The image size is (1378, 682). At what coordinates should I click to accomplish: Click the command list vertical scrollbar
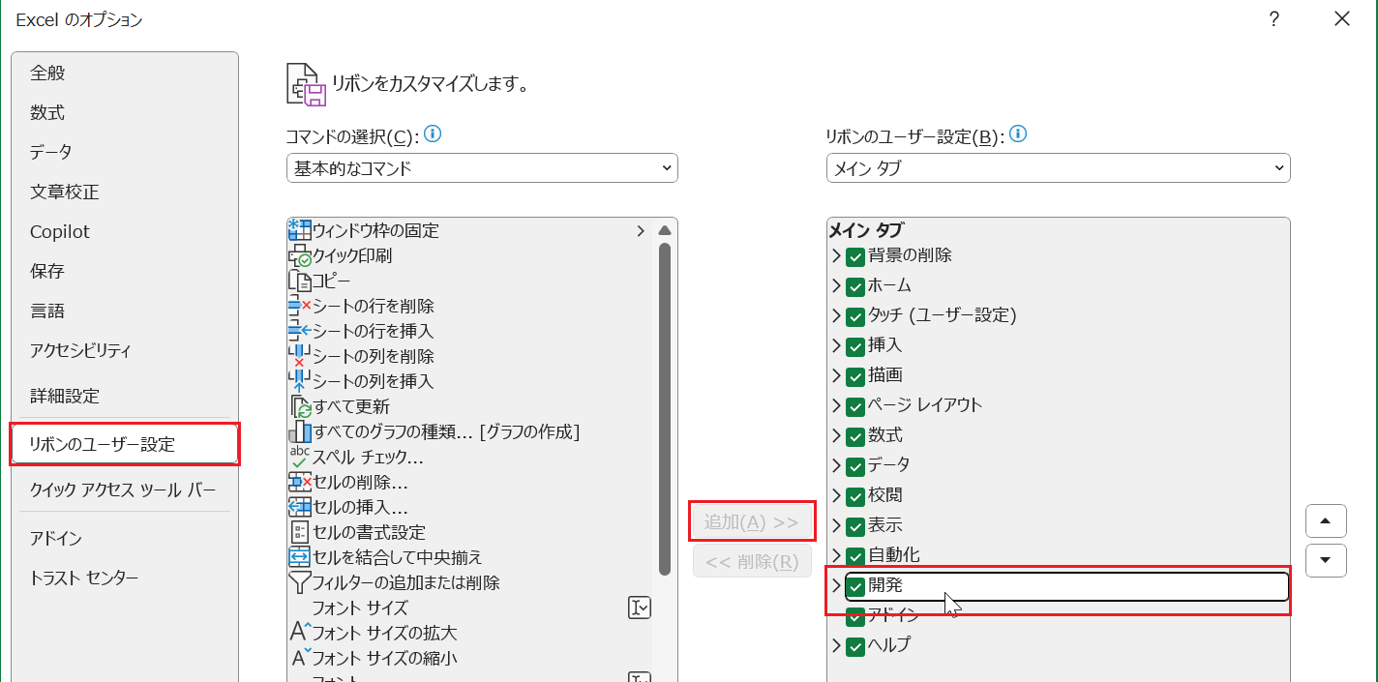tap(665, 406)
